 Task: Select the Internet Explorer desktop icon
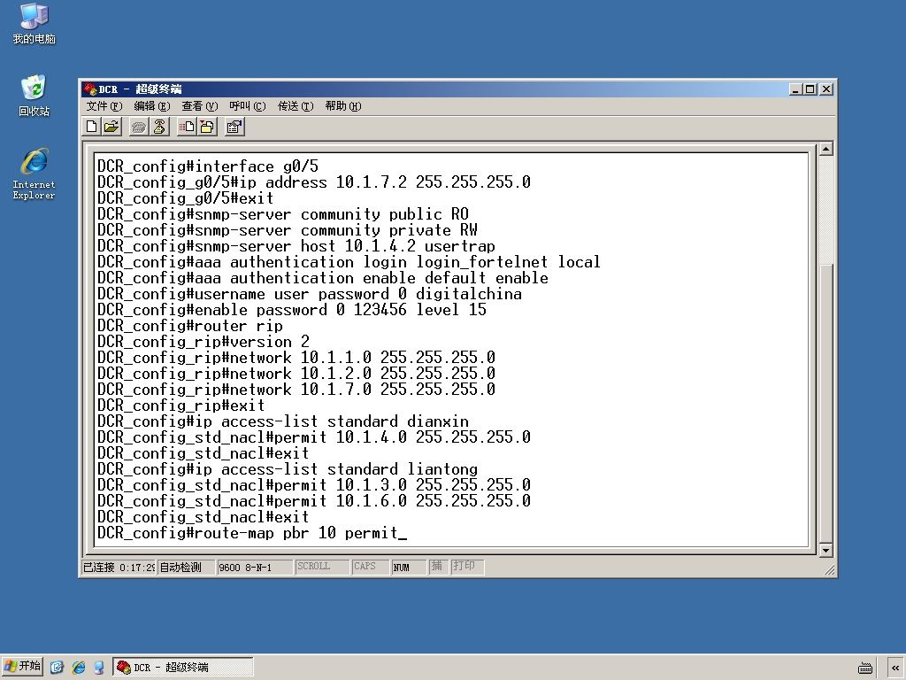(35, 174)
